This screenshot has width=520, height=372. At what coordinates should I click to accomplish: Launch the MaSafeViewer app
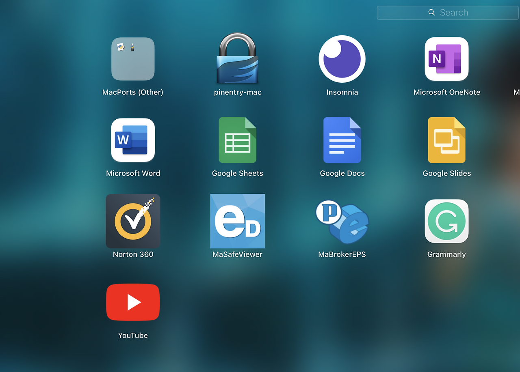pyautogui.click(x=238, y=221)
